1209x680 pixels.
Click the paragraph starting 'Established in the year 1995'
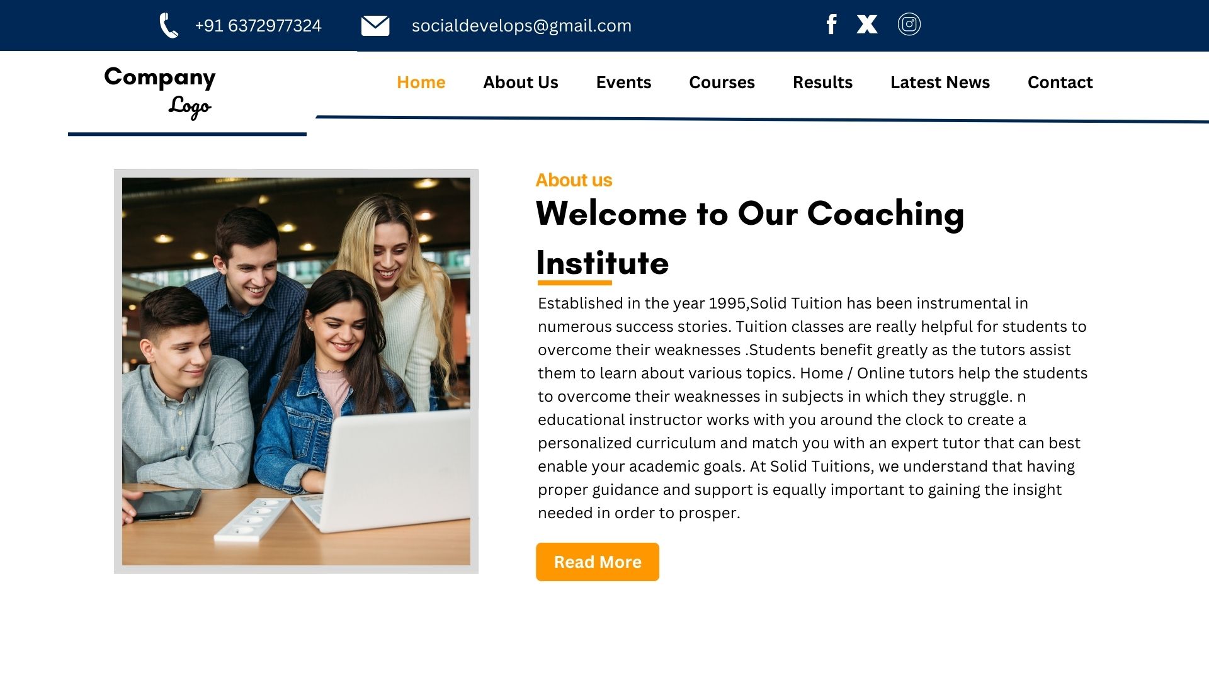tap(813, 408)
